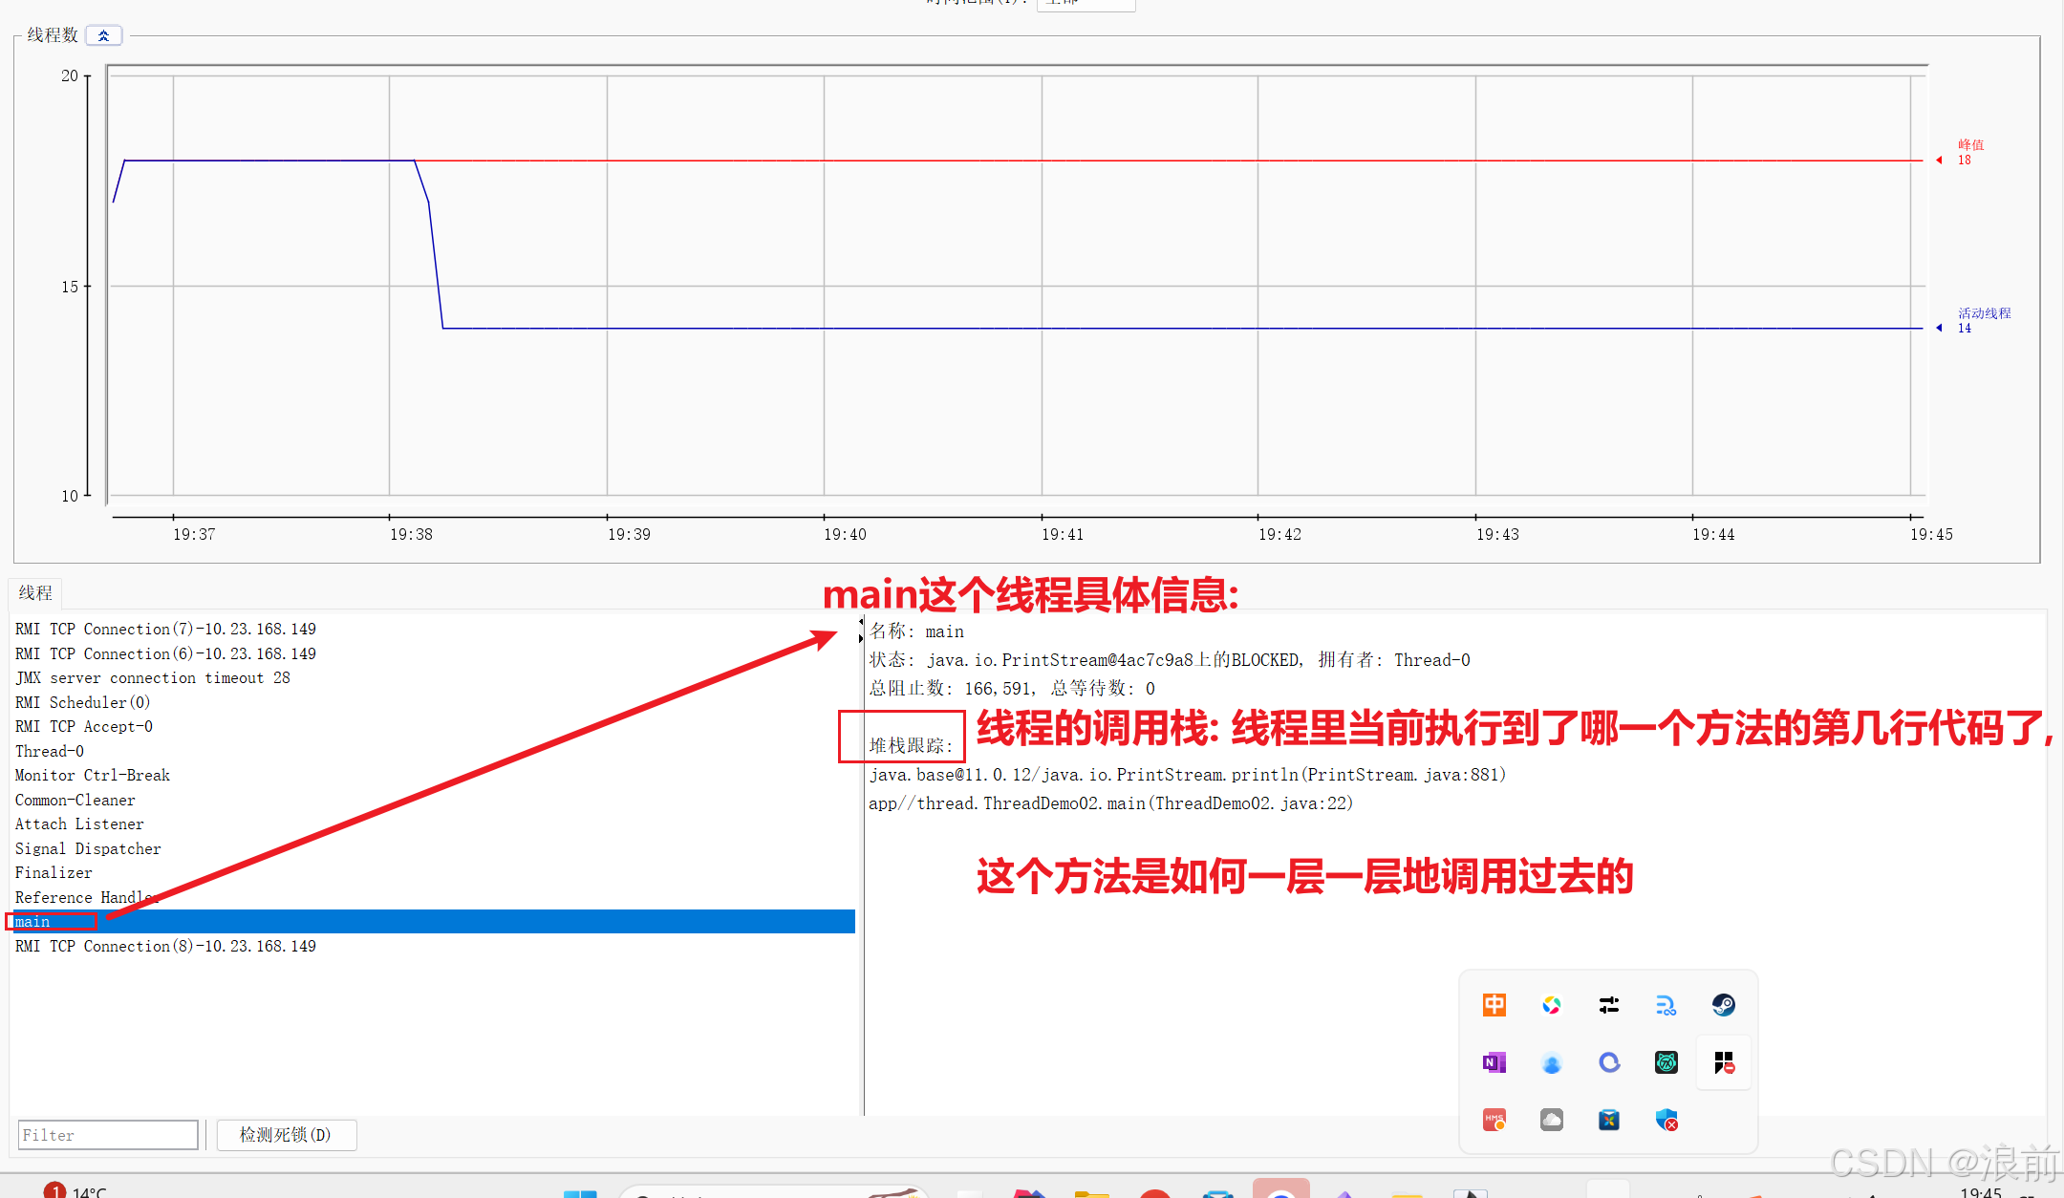Screen dimensions: 2064x1198
Task: Click the HMS tray icon
Action: coord(1494,1120)
